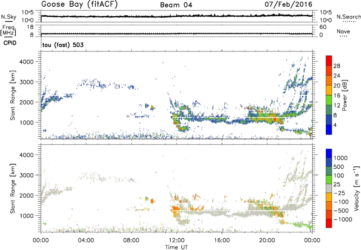Click "3000" tick in velocity panel
This screenshot has width=361, height=250.
click(x=26, y=175)
